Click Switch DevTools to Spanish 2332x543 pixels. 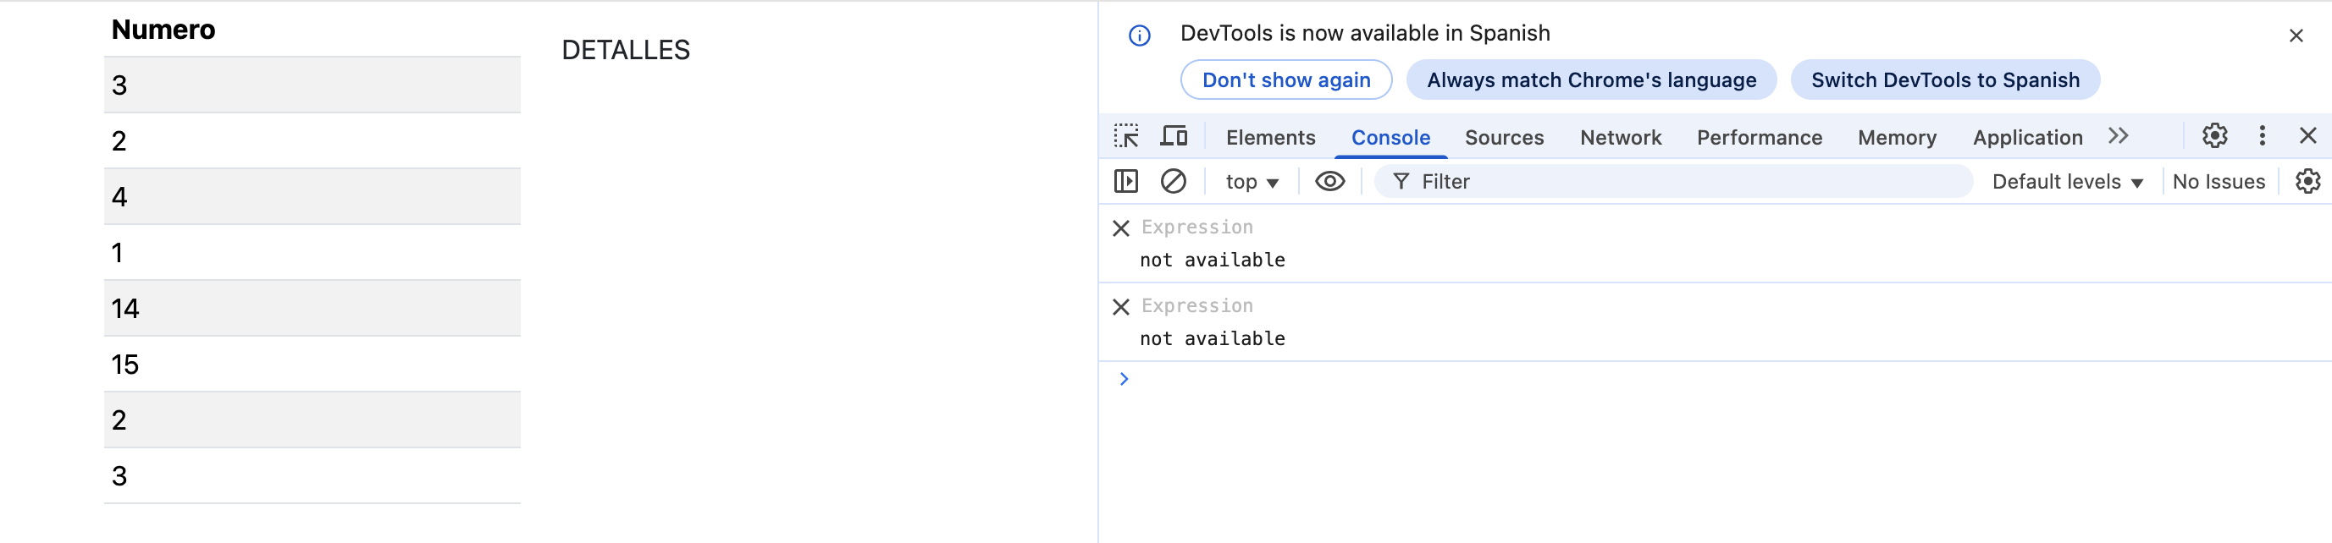click(1944, 80)
